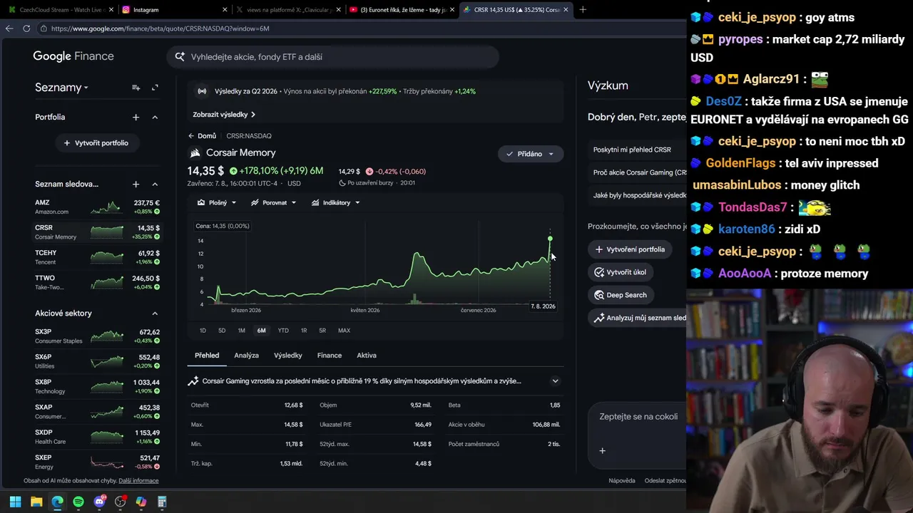Select the 1D time range
The width and height of the screenshot is (913, 513).
pos(203,331)
